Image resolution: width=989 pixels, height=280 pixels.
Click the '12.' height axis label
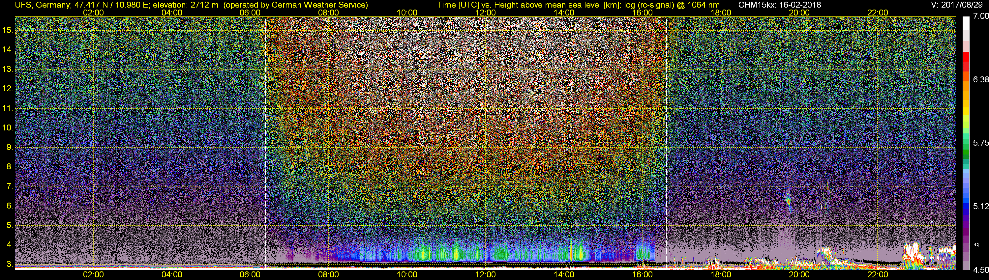(x=7, y=89)
